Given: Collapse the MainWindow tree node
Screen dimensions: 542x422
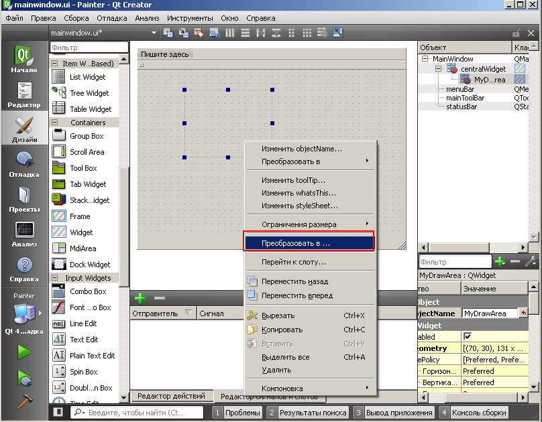Looking at the screenshot, I should [425, 58].
